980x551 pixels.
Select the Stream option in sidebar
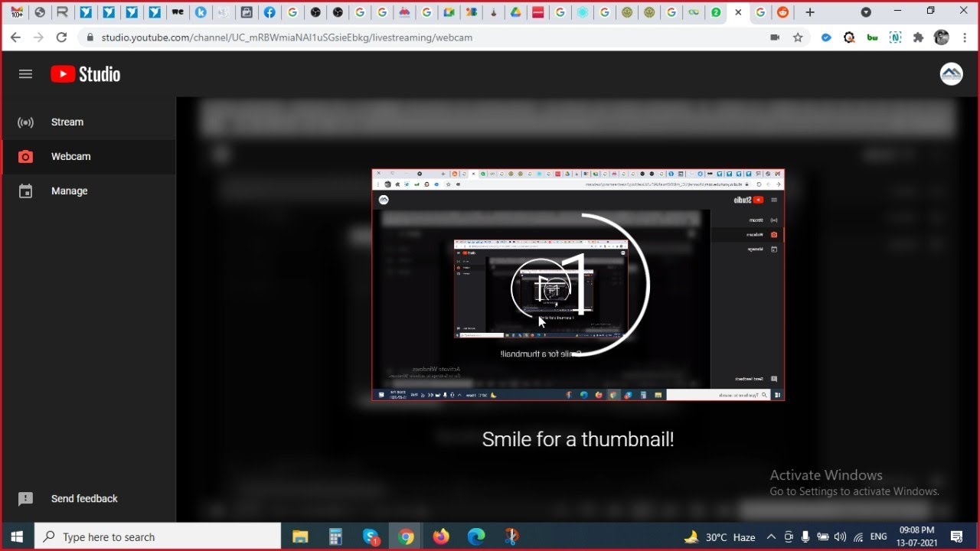point(89,122)
